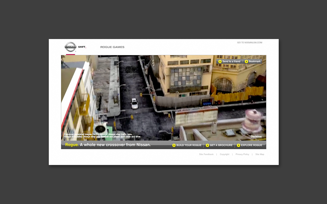327x204 pixels.
Task: Click the Bookmark text label
Action: pyautogui.click(x=255, y=61)
